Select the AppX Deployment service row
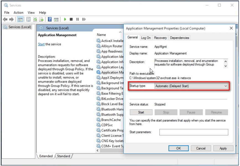The height and width of the screenshot is (166, 240). (110, 78)
